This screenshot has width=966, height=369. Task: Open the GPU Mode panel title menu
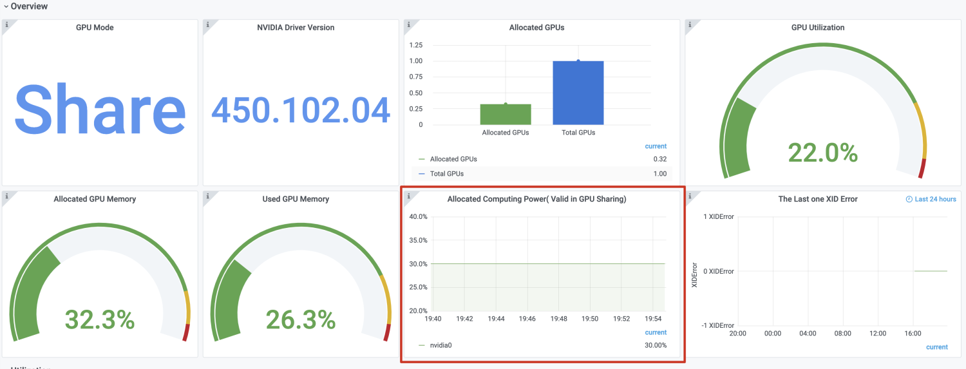(x=95, y=28)
